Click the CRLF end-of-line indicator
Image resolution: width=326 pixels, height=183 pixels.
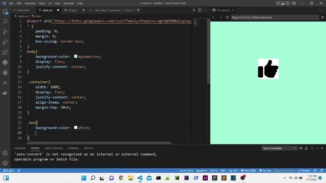[x=223, y=170]
